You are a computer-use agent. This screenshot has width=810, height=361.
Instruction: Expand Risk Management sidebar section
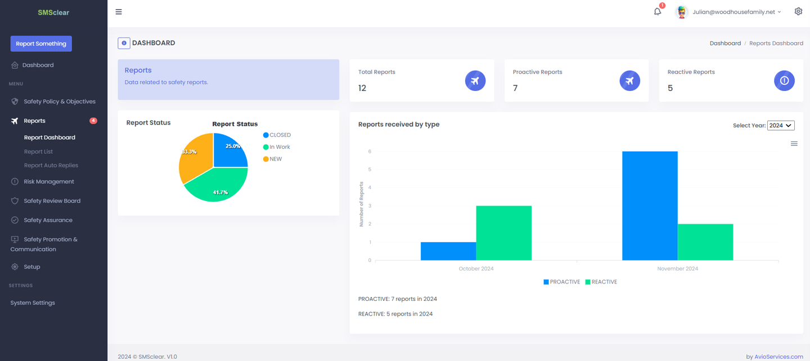click(49, 182)
